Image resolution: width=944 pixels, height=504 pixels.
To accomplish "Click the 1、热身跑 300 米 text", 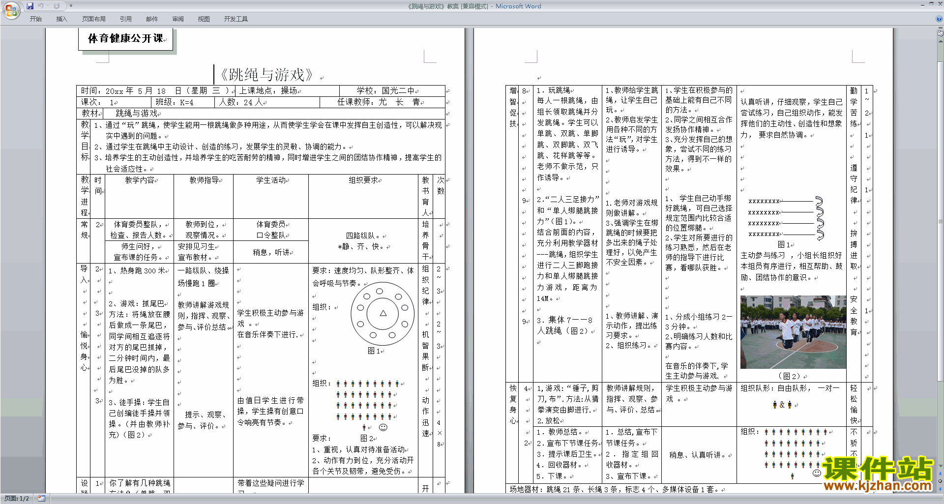I will (x=137, y=271).
